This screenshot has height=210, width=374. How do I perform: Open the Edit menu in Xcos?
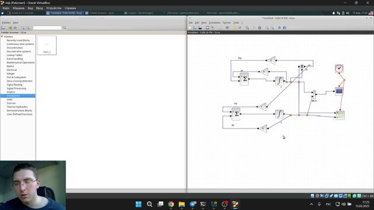[x=197, y=23]
